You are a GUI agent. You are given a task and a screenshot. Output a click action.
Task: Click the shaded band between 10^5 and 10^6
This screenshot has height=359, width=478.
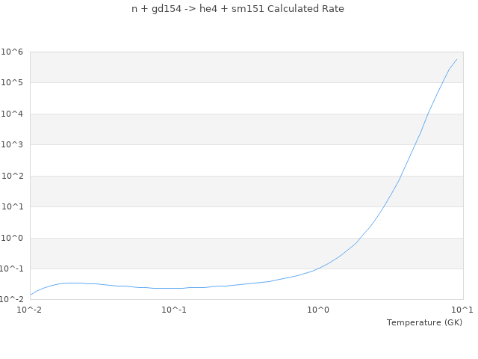point(246,67)
